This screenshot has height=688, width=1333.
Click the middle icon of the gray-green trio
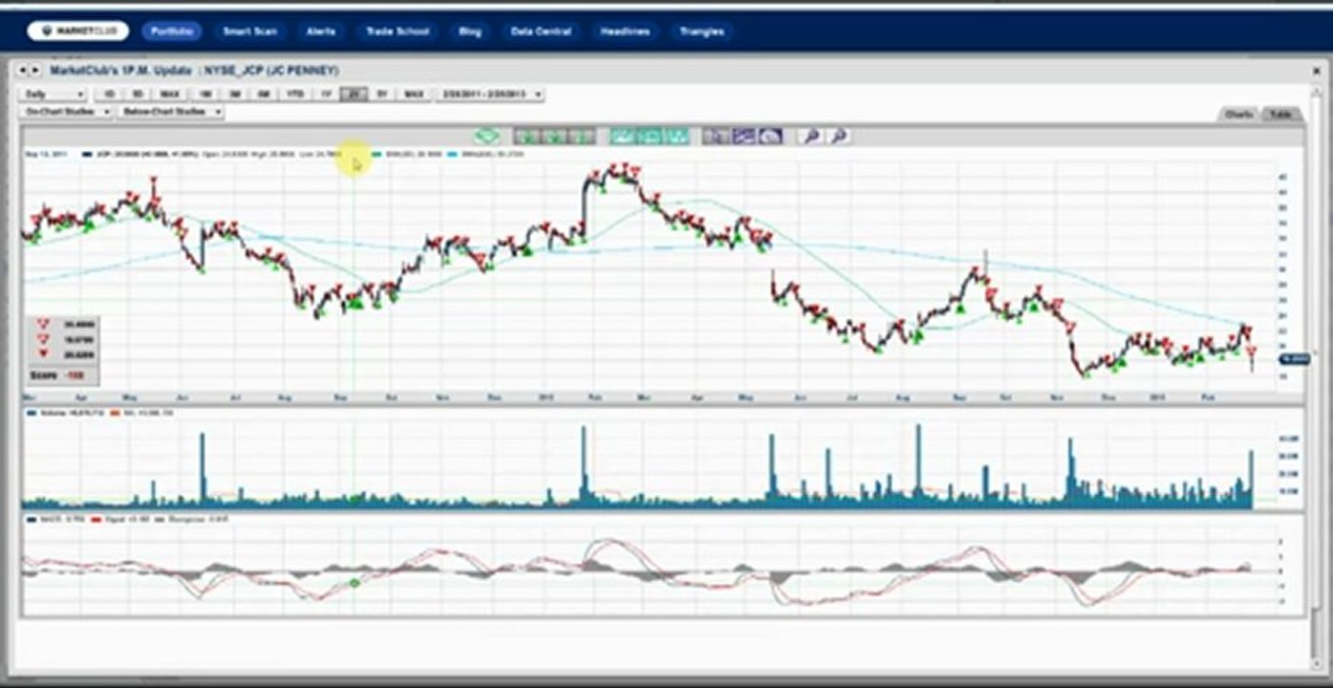tap(554, 137)
